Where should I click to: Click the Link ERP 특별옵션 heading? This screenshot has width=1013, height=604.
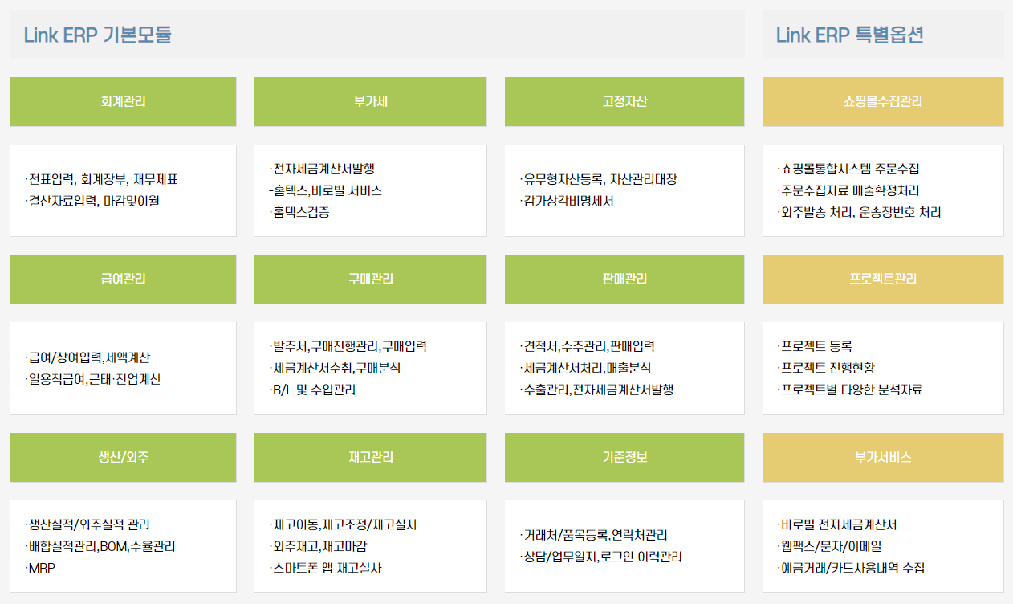[x=849, y=35]
